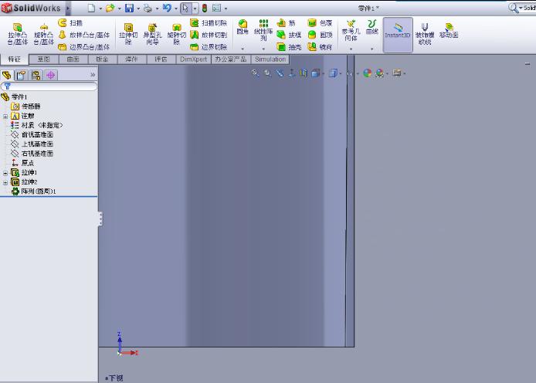Viewport: 536px width, 383px height.
Task: Select the 边界凸台/基体 boundary boss tool
Action: click(x=83, y=47)
